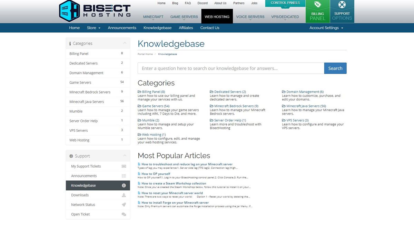
Task: Switch to the Web Hosting tab
Action: pos(217,16)
